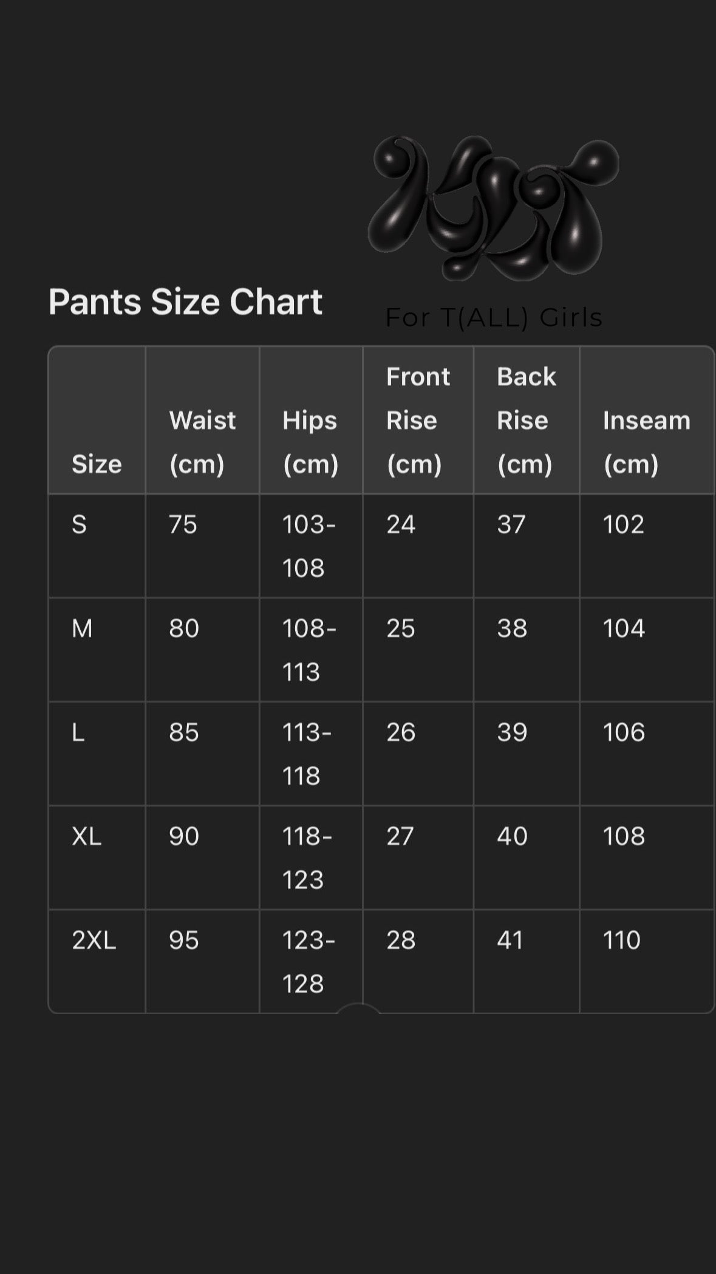Select the size S row label

click(80, 525)
